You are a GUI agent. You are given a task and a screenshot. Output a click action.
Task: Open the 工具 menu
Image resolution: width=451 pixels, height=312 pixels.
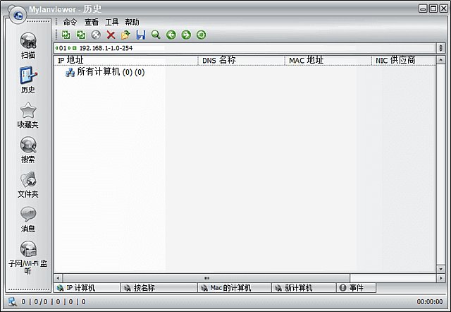pos(112,22)
